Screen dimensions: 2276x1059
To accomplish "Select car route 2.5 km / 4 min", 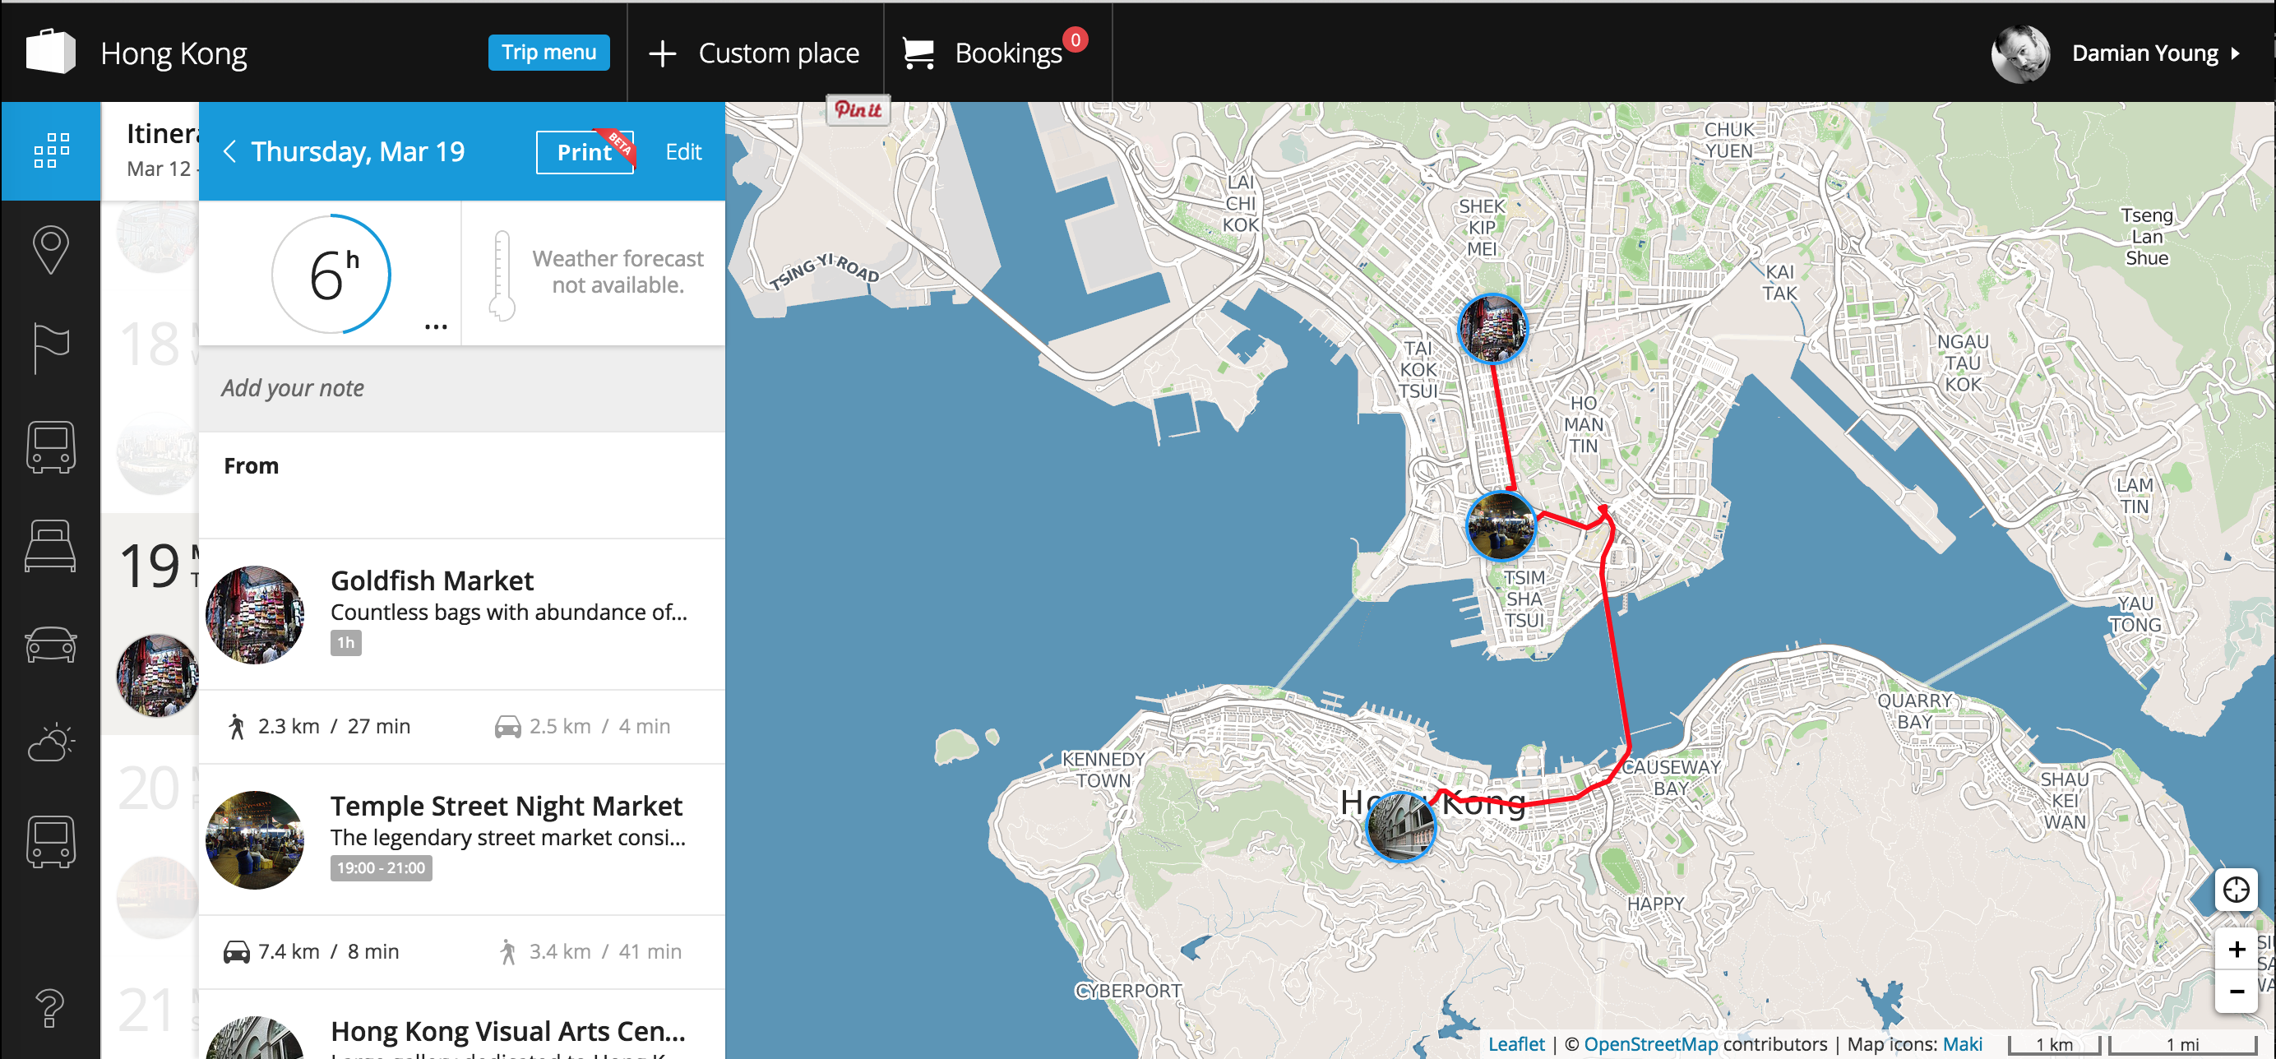I will (x=583, y=726).
